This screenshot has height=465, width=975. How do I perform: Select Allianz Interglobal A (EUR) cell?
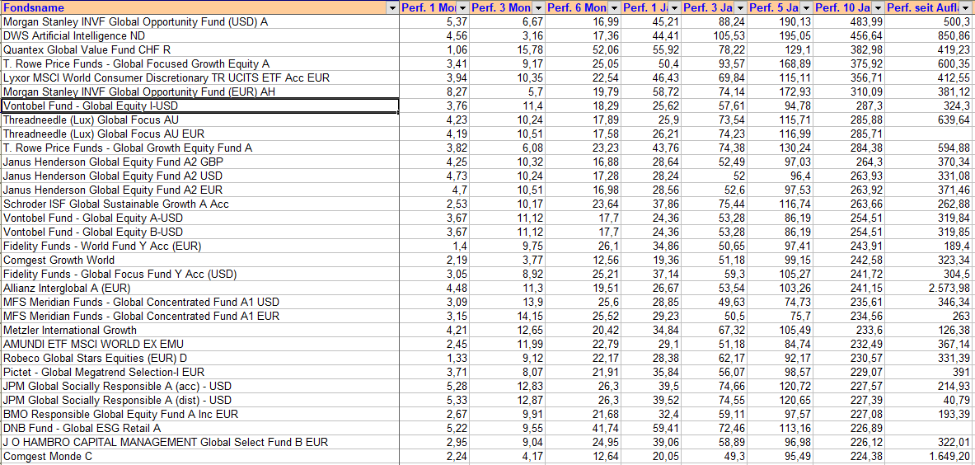[x=199, y=288]
